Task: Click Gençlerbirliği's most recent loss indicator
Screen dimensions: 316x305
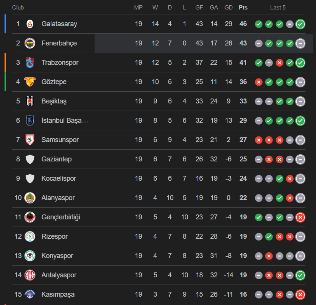Action: click(300, 217)
